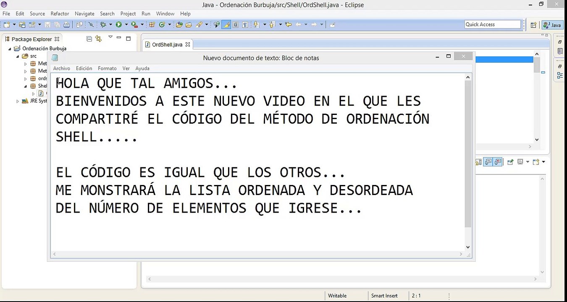Minimize the Package Explorer panel

coord(119,38)
